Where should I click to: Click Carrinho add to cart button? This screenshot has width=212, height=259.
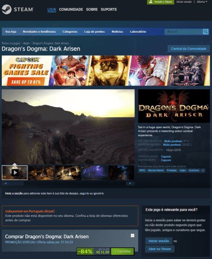123,251
